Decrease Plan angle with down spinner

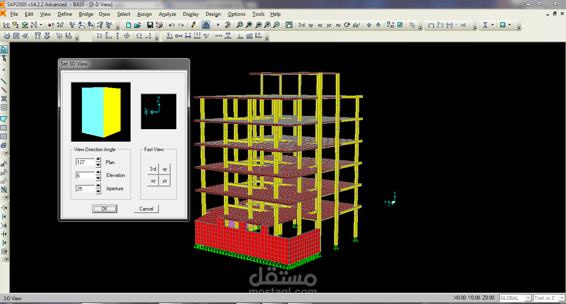click(98, 165)
